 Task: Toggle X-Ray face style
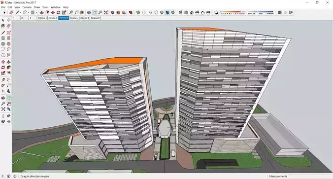coord(138,12)
